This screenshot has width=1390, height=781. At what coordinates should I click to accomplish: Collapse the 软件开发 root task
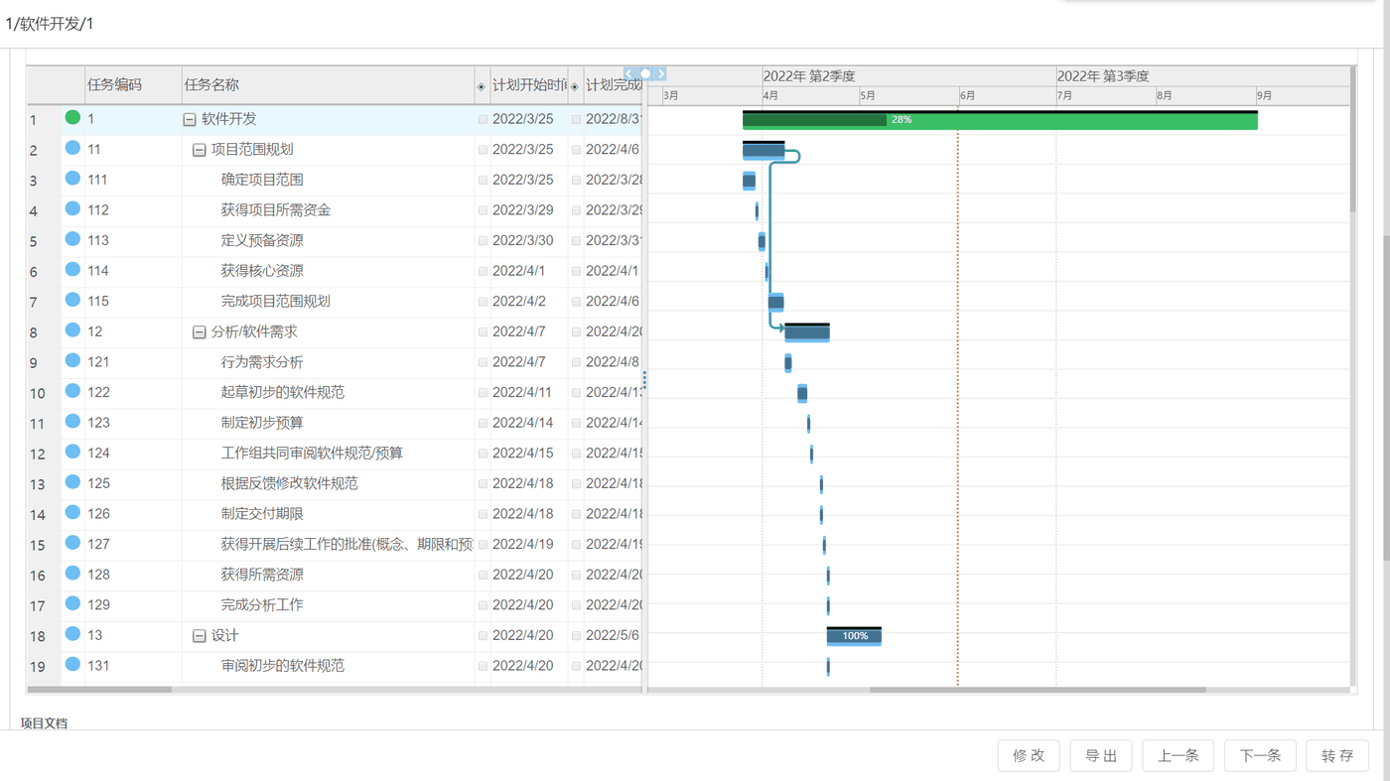(x=190, y=120)
